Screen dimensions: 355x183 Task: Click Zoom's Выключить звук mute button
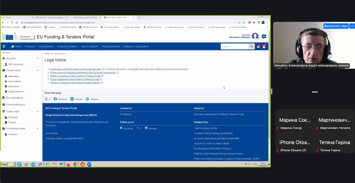(336, 26)
